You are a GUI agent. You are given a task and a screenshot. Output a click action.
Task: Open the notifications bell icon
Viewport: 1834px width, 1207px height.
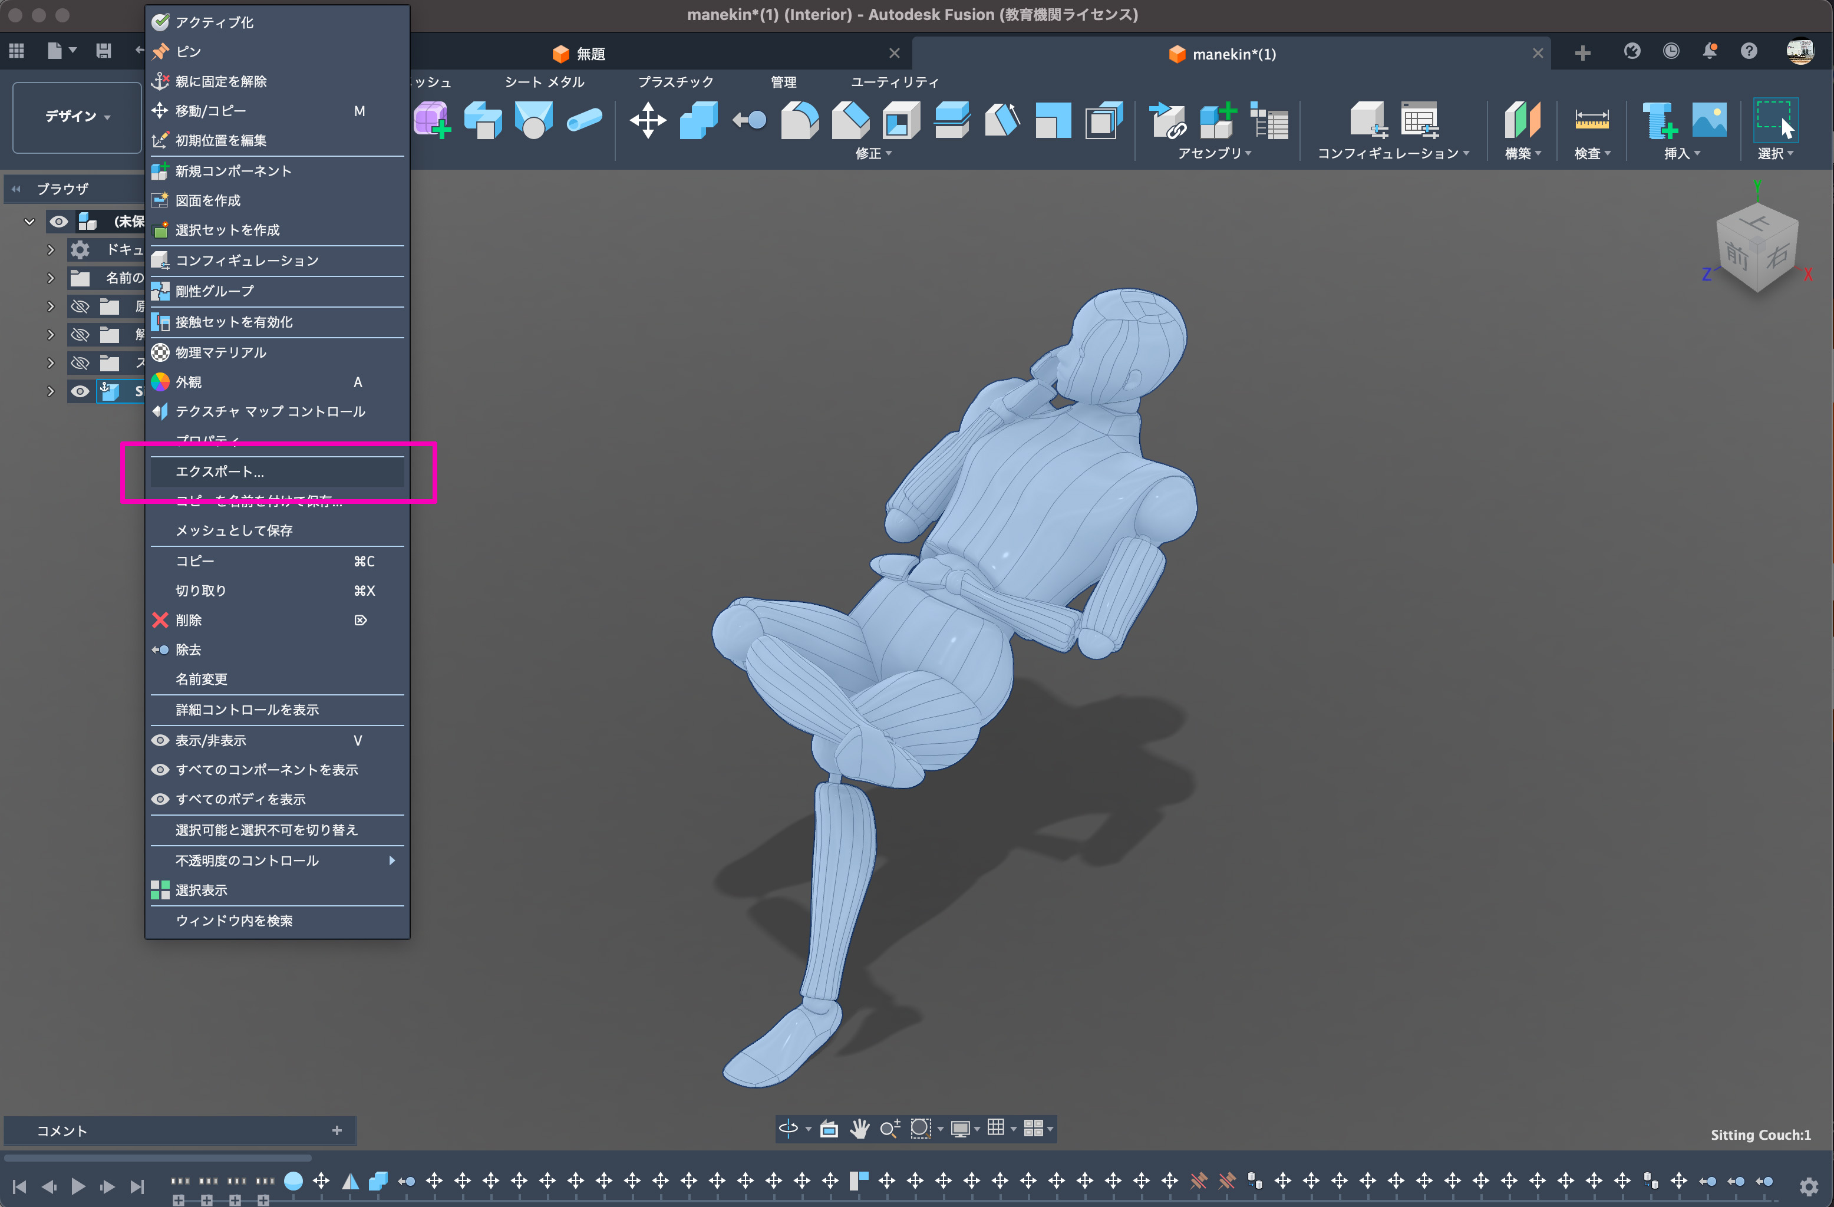[1709, 52]
